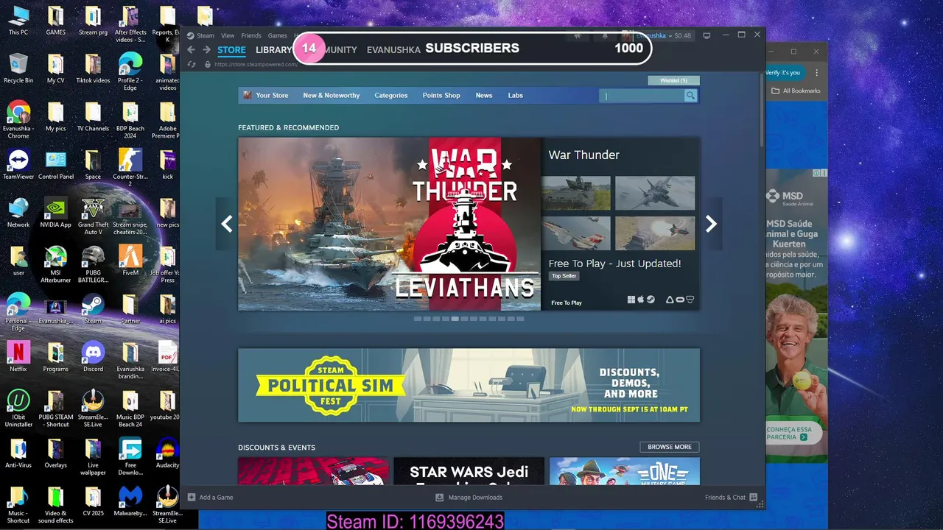Open NVIDIA App desktop icon
Image resolution: width=943 pixels, height=530 pixels.
[55, 212]
